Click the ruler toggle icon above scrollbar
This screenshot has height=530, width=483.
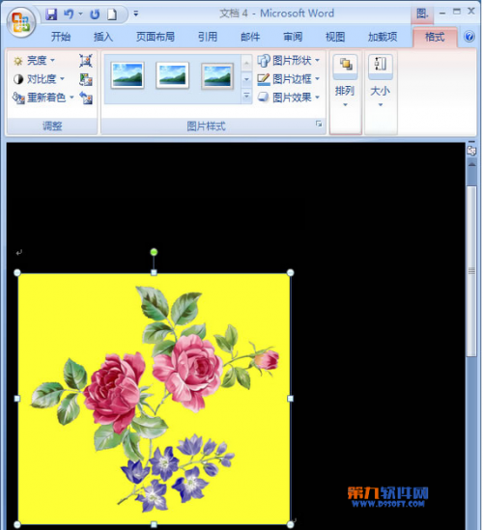click(x=471, y=150)
